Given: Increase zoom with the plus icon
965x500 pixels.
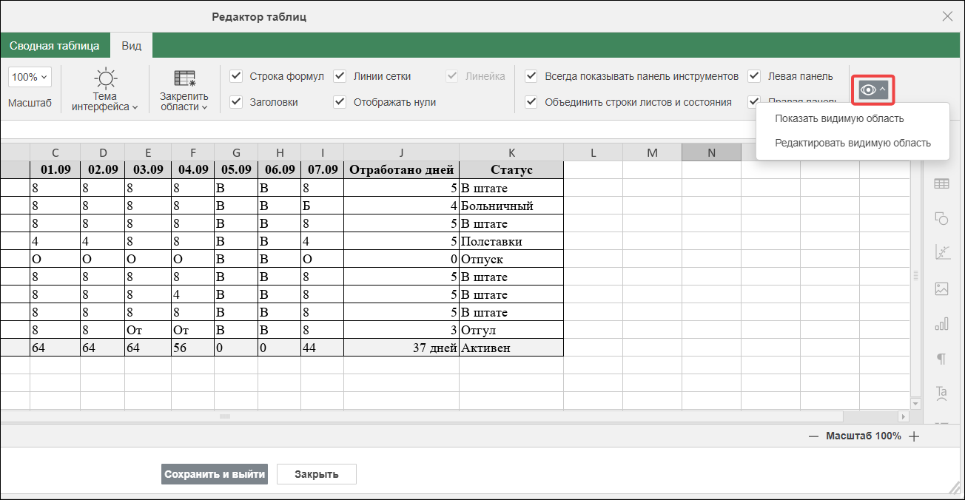Looking at the screenshot, I should point(914,436).
